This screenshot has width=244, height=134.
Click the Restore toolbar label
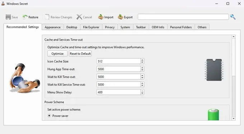pyautogui.click(x=33, y=17)
